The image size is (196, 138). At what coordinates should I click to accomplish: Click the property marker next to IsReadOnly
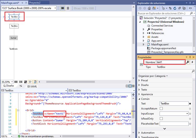(x=190, y=119)
